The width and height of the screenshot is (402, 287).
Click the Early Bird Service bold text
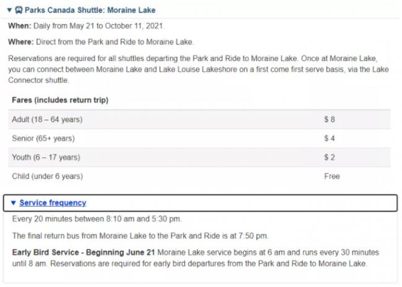(x=83, y=252)
